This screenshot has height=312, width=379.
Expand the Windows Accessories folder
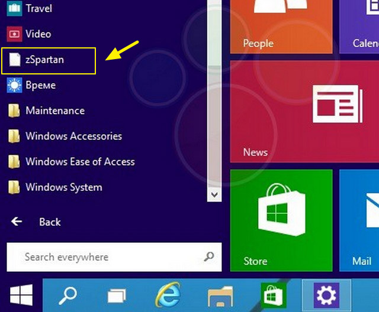pyautogui.click(x=73, y=136)
